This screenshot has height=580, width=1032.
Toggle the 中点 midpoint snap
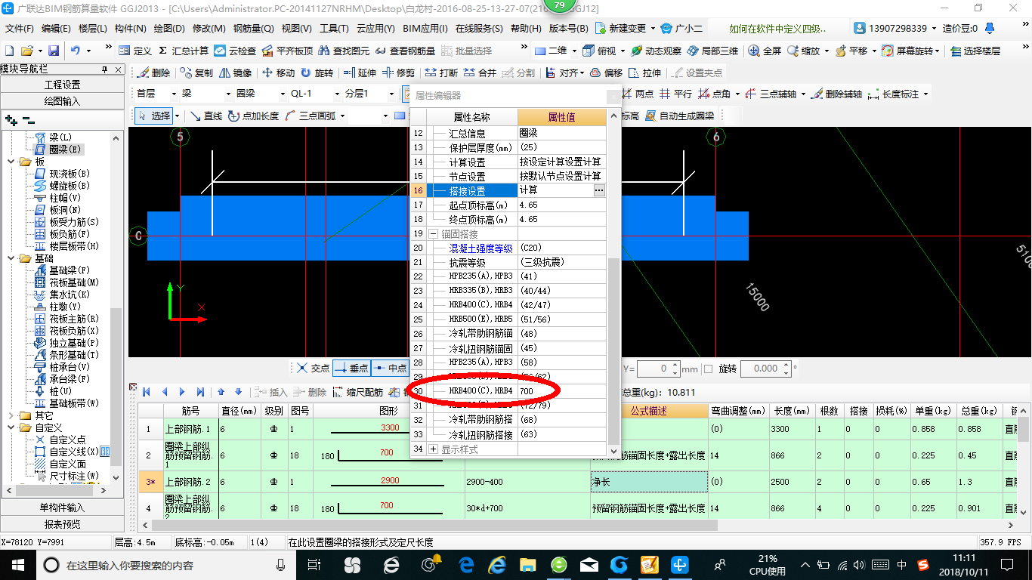coord(390,369)
